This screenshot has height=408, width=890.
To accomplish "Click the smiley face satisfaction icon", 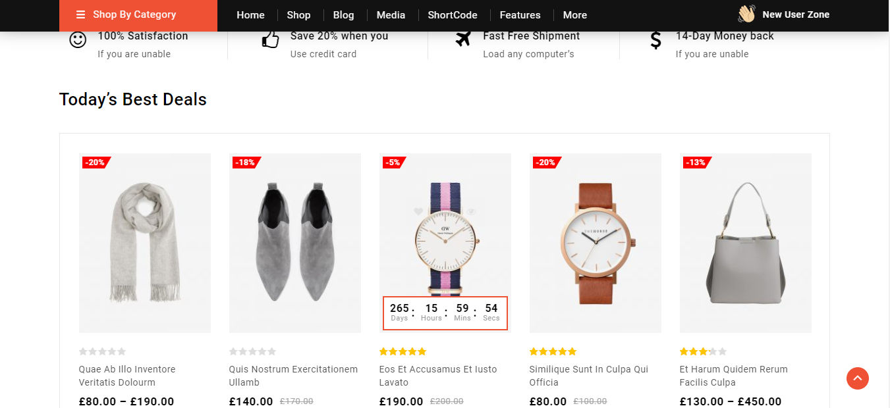I will (78, 39).
